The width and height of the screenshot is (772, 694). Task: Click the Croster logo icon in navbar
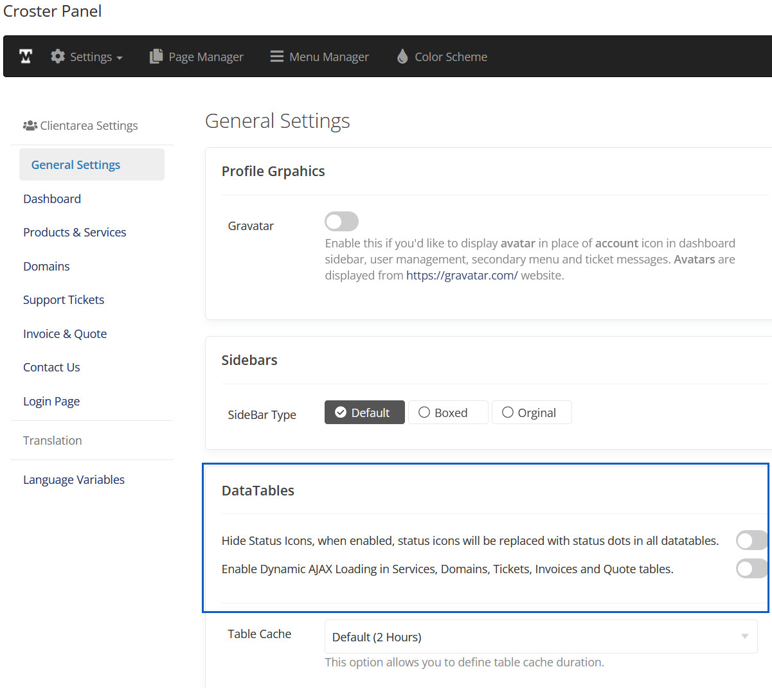tap(26, 57)
